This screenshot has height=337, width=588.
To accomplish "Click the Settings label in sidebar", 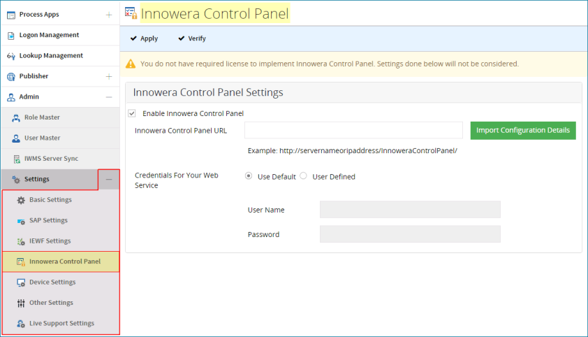I will [37, 180].
